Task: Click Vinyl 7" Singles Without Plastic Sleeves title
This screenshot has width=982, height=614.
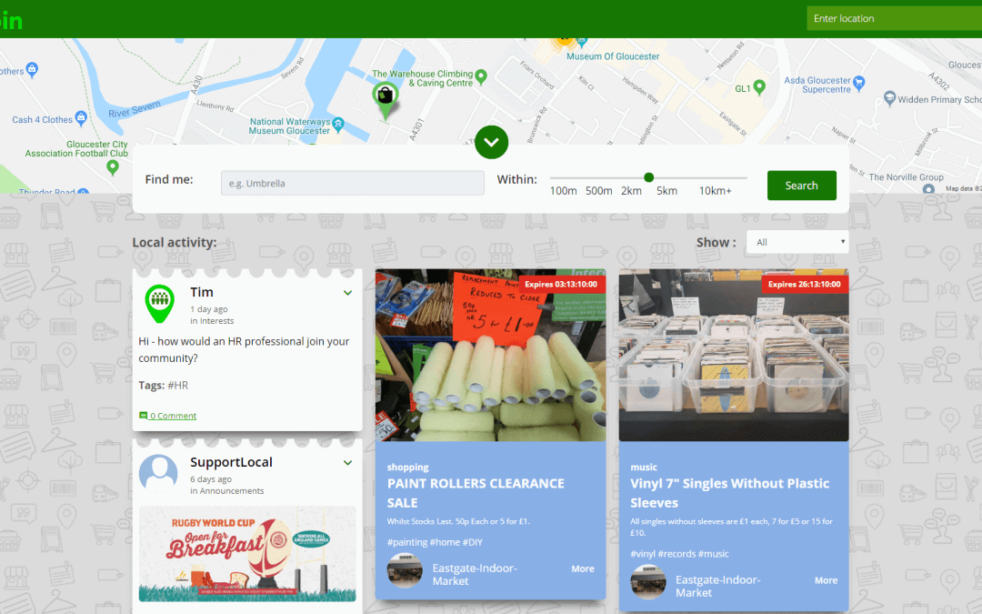Action: coord(729,493)
